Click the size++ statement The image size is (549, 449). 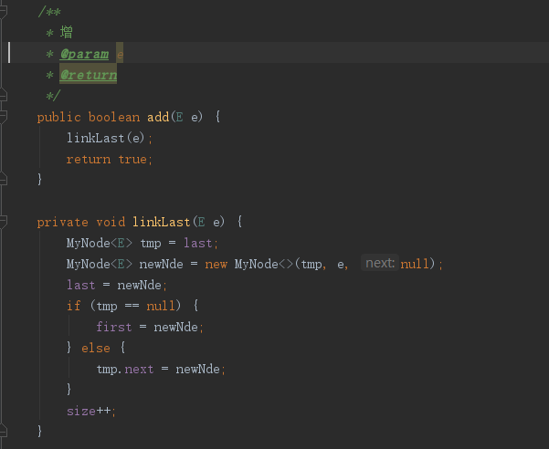pyautogui.click(x=91, y=411)
